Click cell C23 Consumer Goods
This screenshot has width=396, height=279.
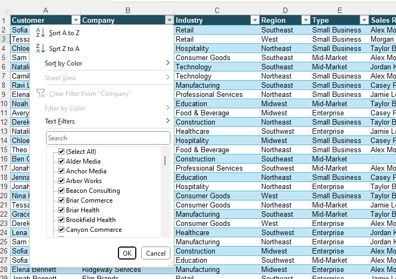coord(217,223)
